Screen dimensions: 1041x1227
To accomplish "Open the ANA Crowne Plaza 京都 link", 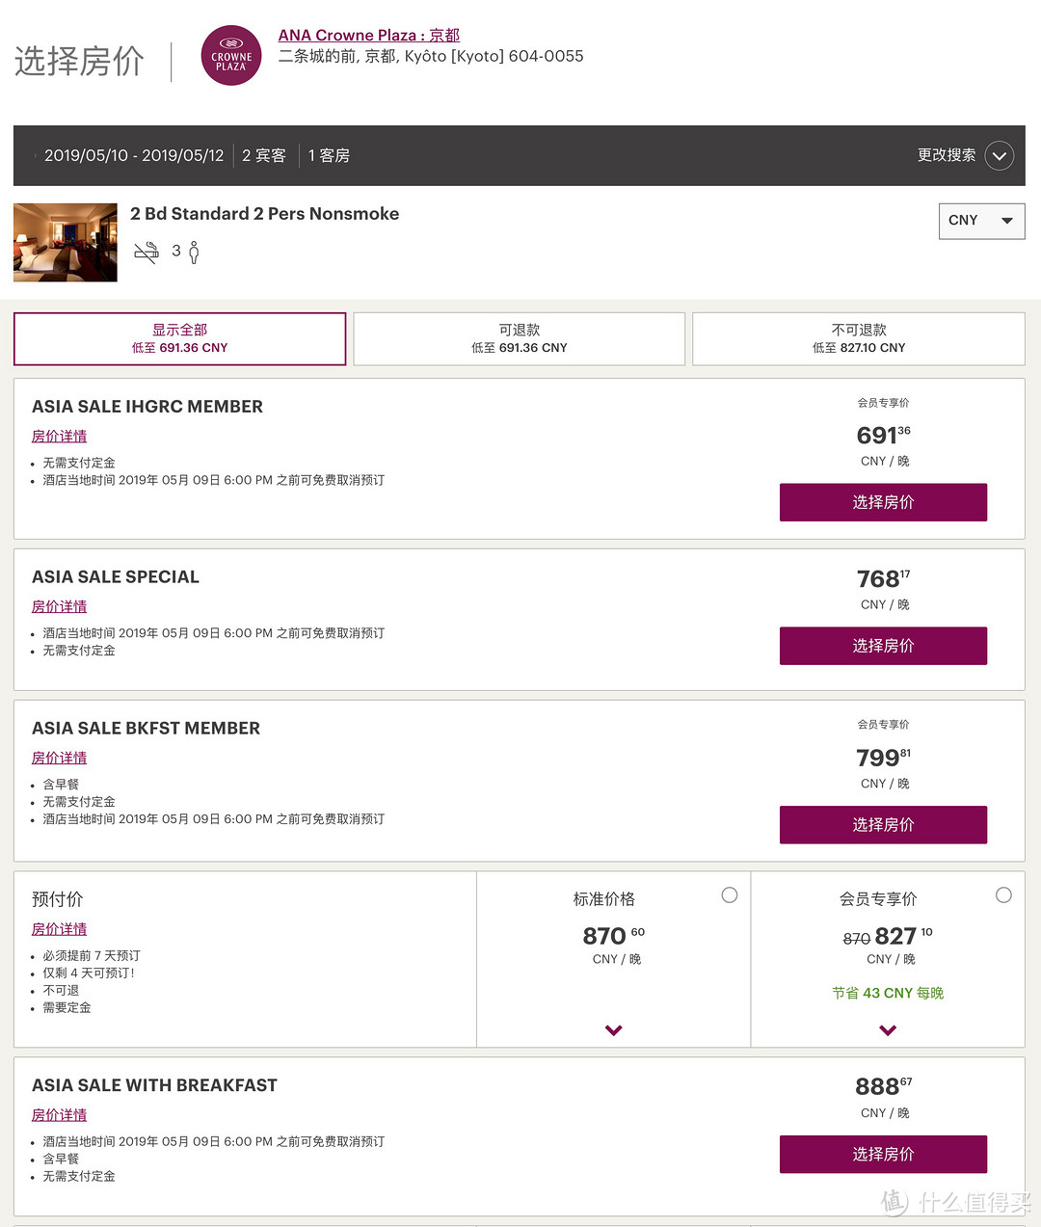I will pos(369,36).
